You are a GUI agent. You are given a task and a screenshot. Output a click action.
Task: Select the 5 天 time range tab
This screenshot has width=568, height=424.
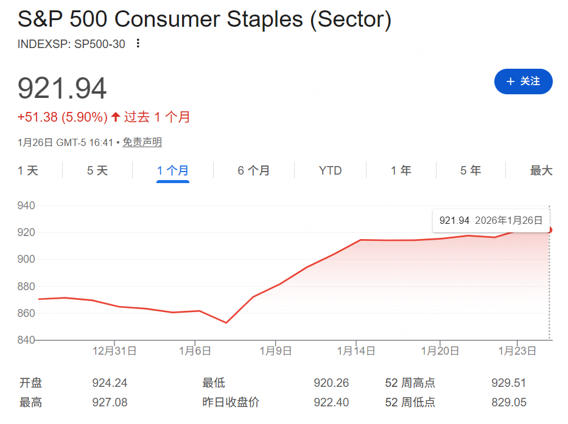[97, 171]
